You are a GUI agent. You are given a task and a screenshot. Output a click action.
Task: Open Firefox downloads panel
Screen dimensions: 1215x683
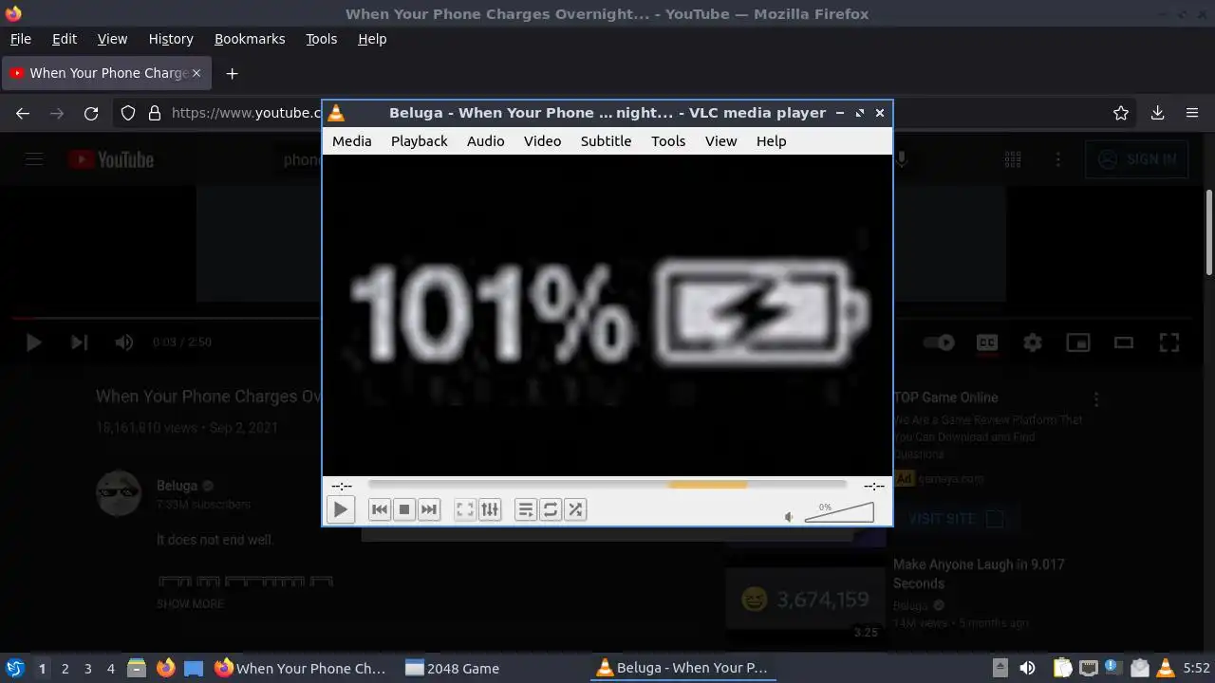[x=1157, y=113]
